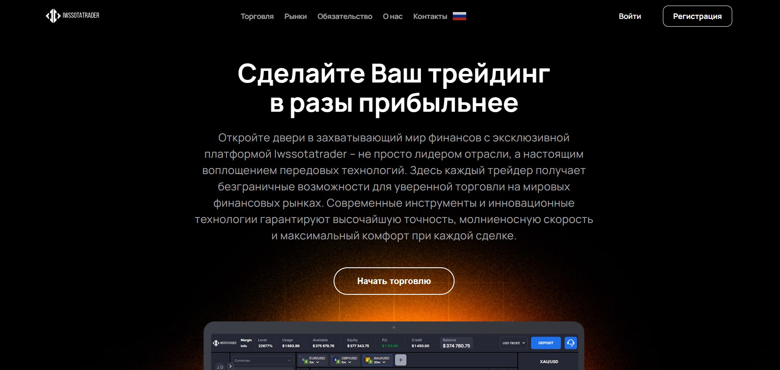The height and width of the screenshot is (370, 780).
Task: Click the JD avatar in preview
Action: [220, 367]
